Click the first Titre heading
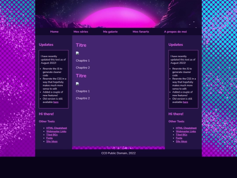 coord(81,45)
